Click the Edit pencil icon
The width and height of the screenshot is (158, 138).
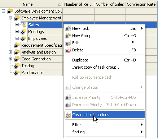[68, 43]
